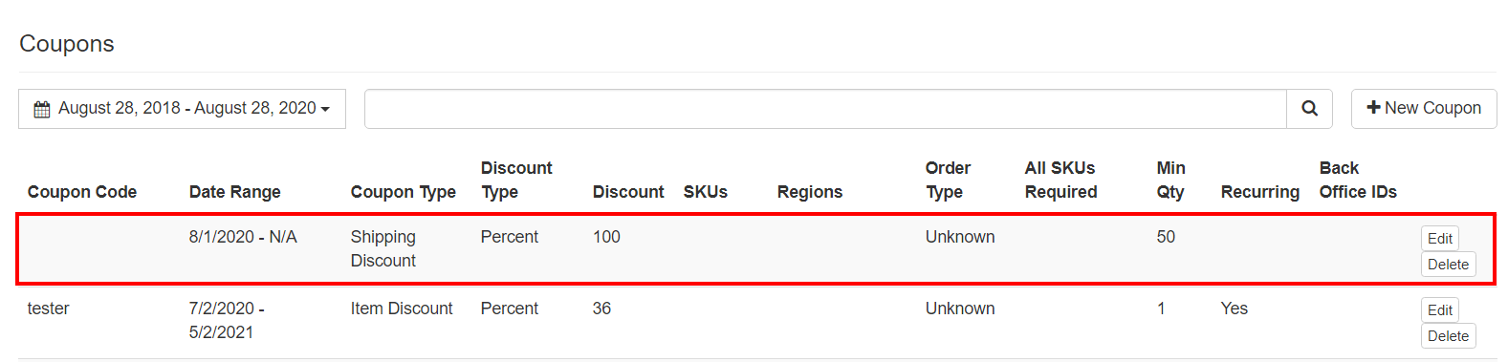
Task: Select the tester coupon code cell
Action: point(49,309)
